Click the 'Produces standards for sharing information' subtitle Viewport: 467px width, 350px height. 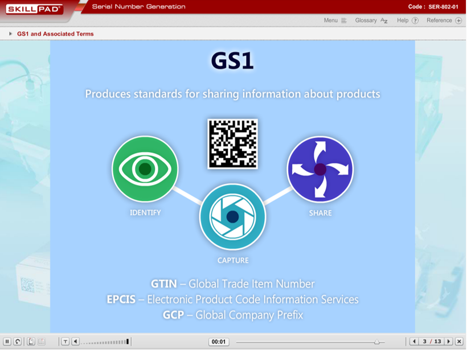(232, 94)
